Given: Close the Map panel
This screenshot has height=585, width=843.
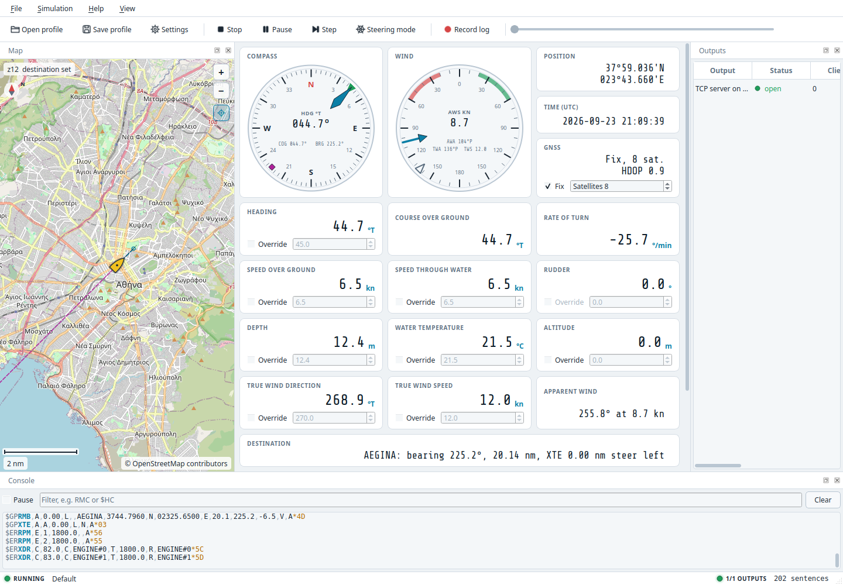Looking at the screenshot, I should [x=228, y=50].
